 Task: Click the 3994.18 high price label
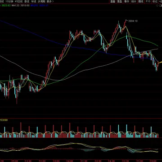(133, 21)
